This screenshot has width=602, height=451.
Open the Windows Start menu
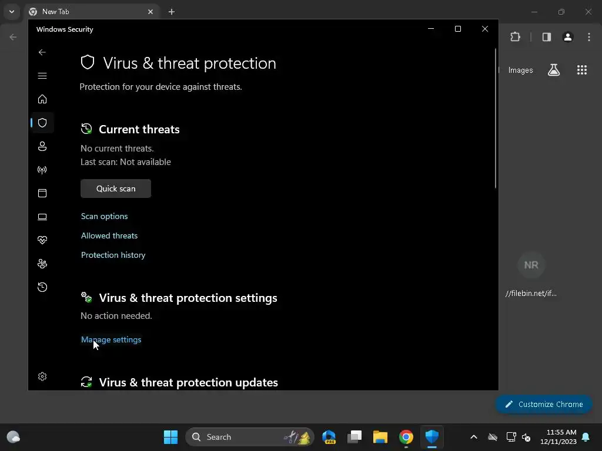tap(170, 437)
